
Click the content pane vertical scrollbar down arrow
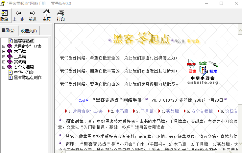point(239,150)
